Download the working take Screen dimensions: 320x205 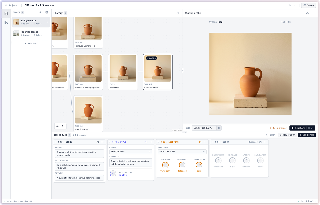pyautogui.click(x=307, y=13)
